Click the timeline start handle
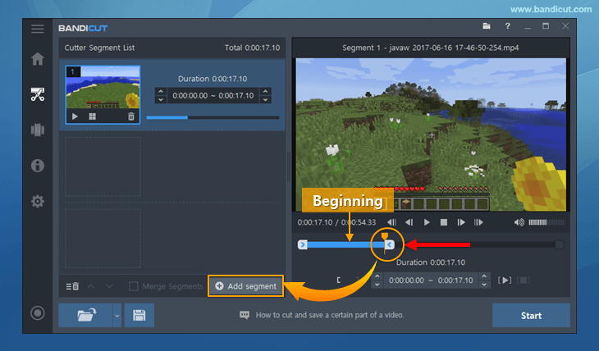This screenshot has width=599, height=351. coord(303,244)
